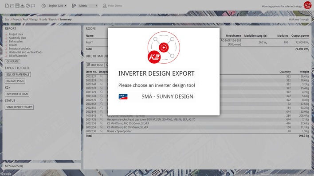Click the new document icon
The width and height of the screenshot is (314, 176).
(x=7, y=6)
